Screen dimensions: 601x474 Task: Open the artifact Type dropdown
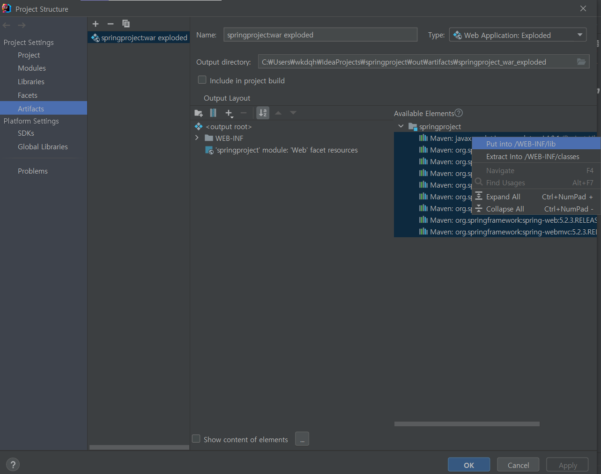click(518, 35)
